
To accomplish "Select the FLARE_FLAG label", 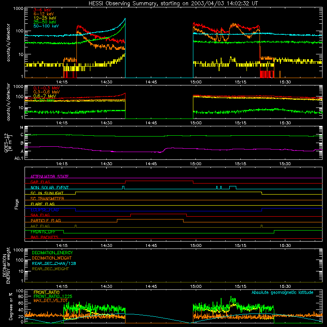I will click(43, 204).
